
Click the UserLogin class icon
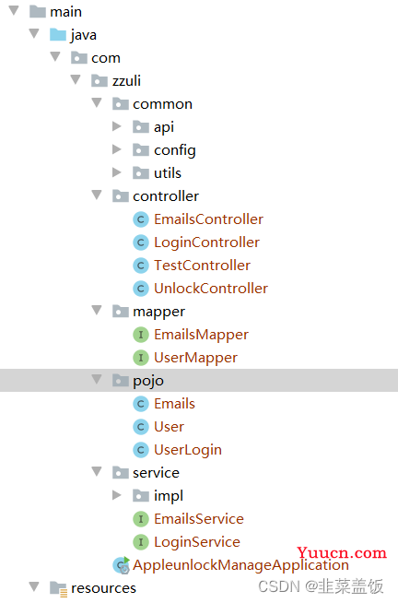(141, 450)
